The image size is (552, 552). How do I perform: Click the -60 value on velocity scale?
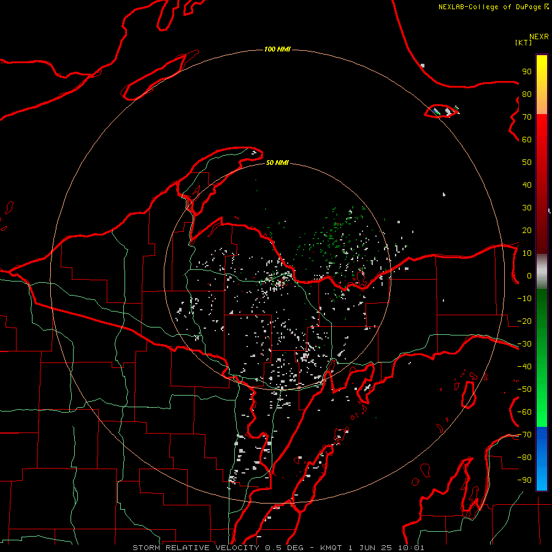point(524,412)
